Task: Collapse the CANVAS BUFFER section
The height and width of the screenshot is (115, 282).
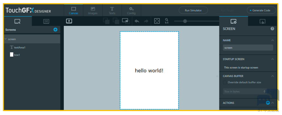Action: point(272,76)
